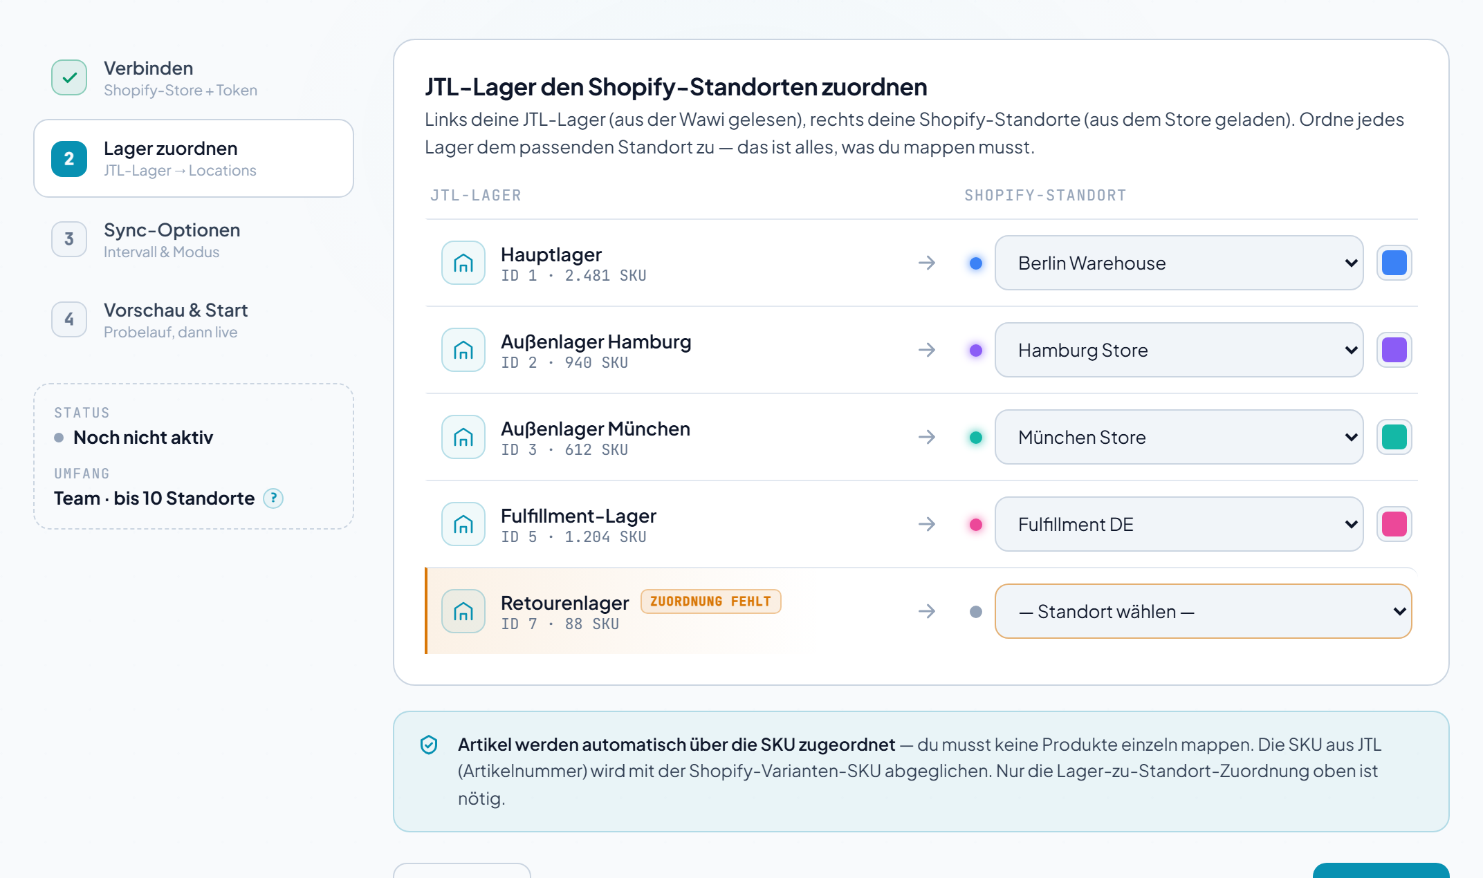Viewport: 1483px width, 878px height.
Task: Click the SHOPIFY-STANDORT column header
Action: (x=1045, y=196)
